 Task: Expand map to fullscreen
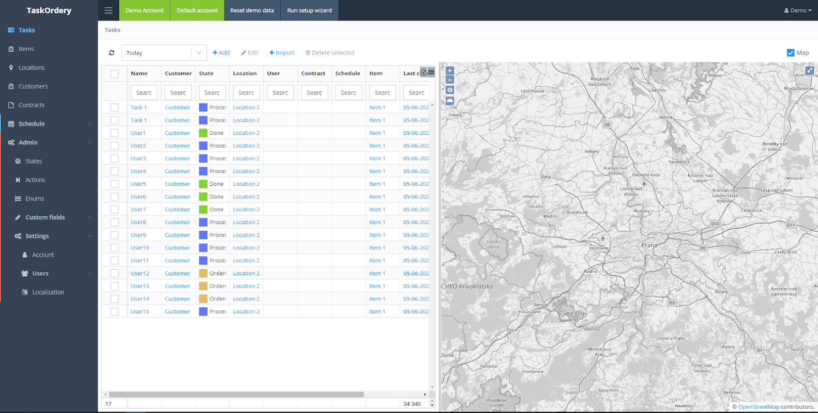click(x=809, y=71)
